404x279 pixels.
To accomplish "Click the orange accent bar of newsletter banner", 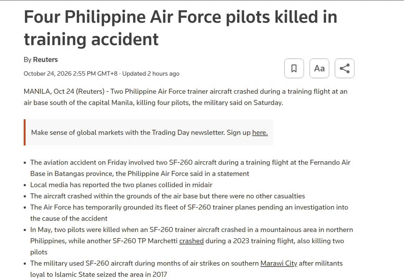I will [x=25, y=133].
